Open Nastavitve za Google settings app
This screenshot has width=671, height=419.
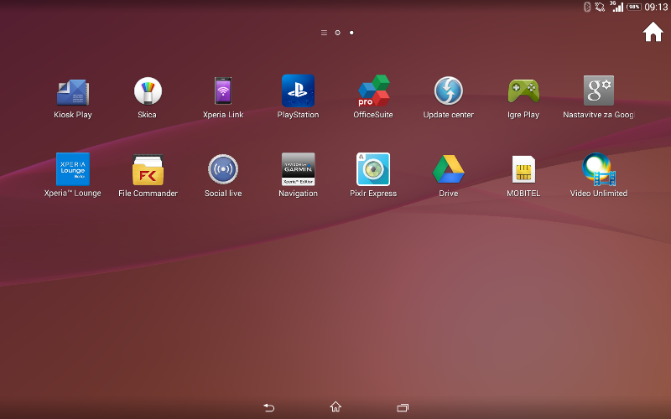tap(599, 91)
